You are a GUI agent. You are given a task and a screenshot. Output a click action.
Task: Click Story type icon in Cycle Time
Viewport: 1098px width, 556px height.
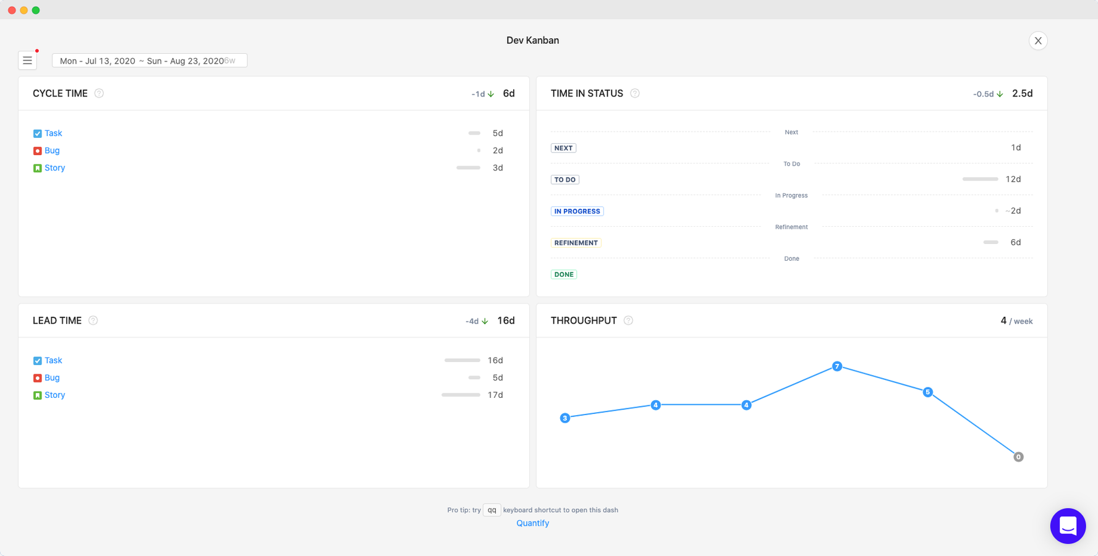(x=37, y=168)
